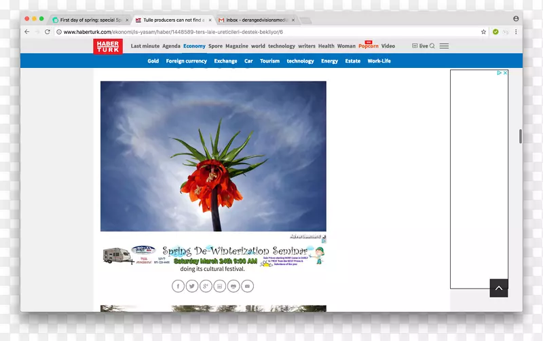Click the Haber Türk logo
Viewport: 543px width, 341px height.
107,46
